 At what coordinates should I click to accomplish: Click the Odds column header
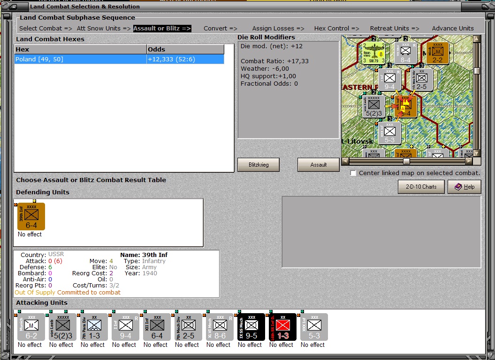coord(185,49)
